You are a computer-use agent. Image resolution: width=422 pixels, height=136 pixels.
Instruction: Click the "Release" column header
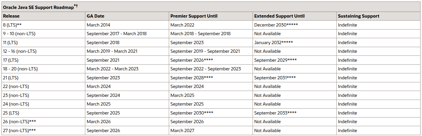click(x=11, y=16)
